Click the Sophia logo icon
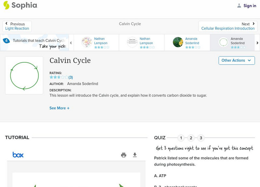260x187 pixels. click(6, 5)
